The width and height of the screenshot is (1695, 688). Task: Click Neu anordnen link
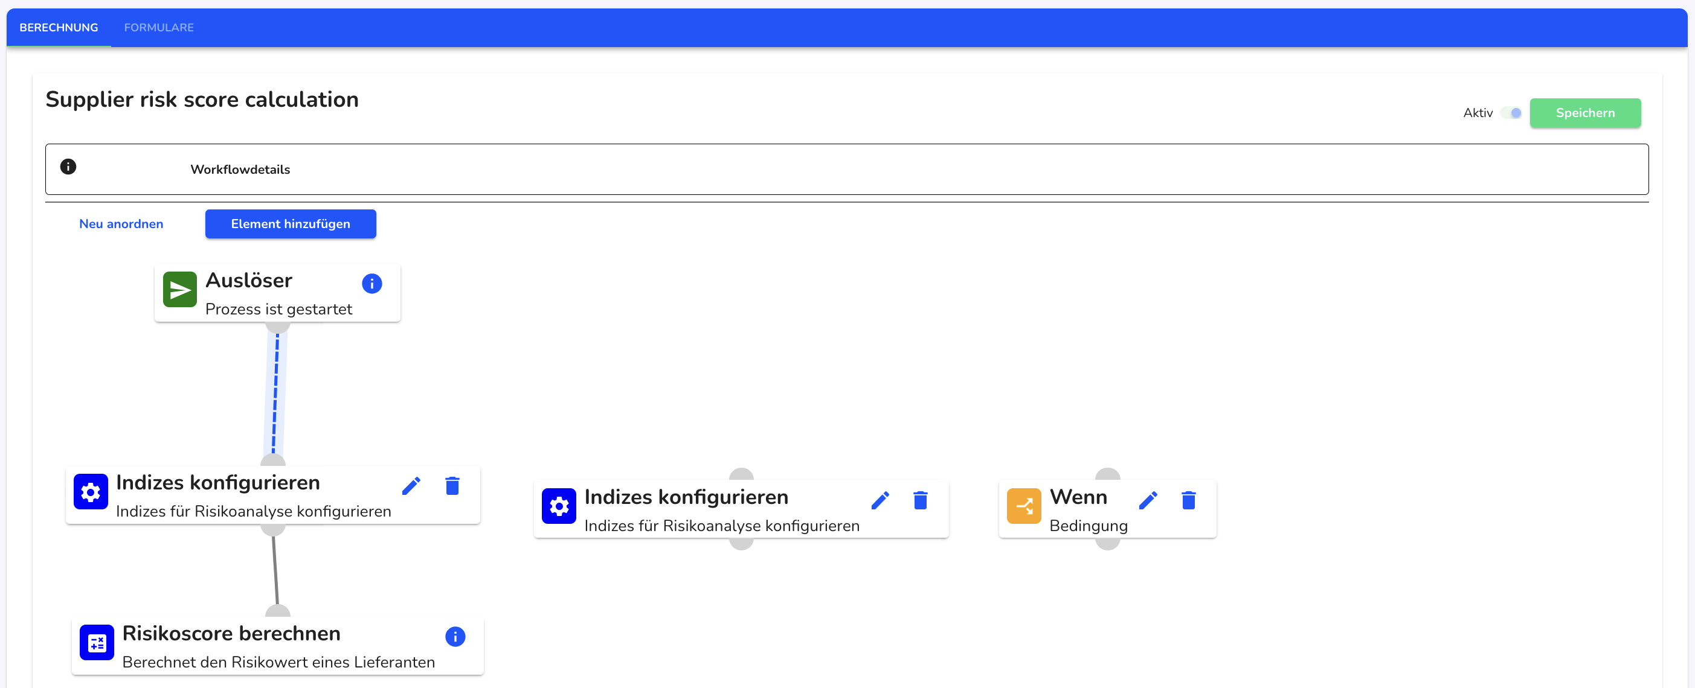tap(121, 224)
